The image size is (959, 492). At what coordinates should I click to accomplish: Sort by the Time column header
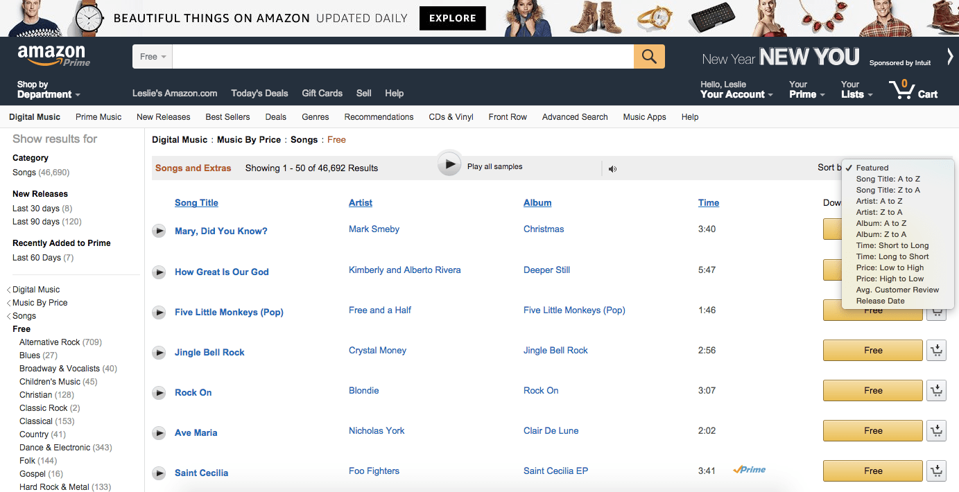[709, 203]
